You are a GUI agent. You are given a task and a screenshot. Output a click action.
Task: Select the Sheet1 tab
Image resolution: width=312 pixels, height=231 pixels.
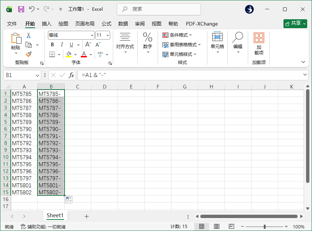click(55, 215)
